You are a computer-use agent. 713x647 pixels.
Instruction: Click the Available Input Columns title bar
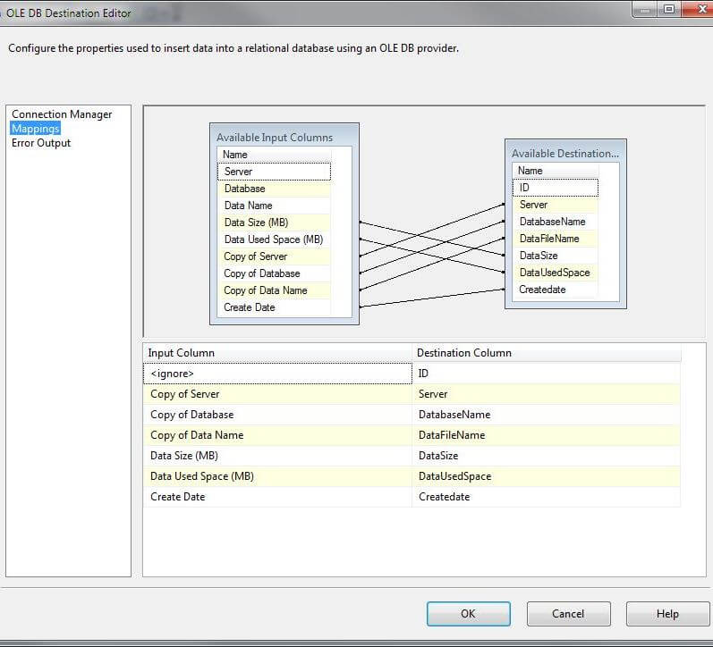(284, 137)
